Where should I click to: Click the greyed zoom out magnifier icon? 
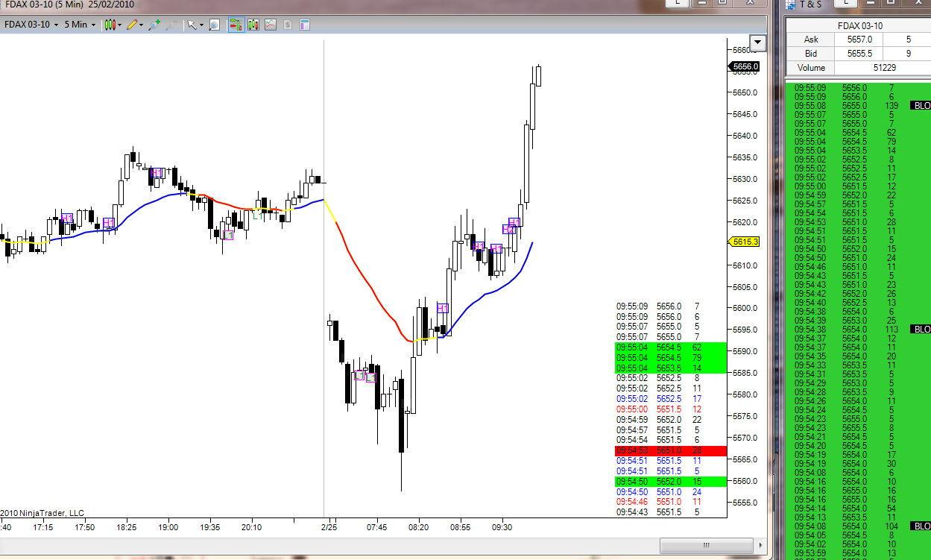[171, 25]
